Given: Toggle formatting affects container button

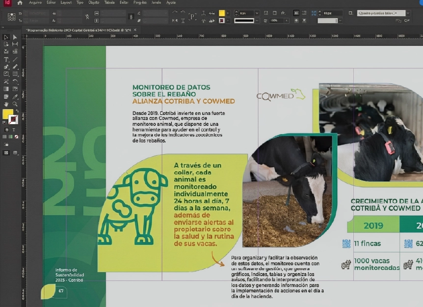Looking at the screenshot, I should pos(6,130).
